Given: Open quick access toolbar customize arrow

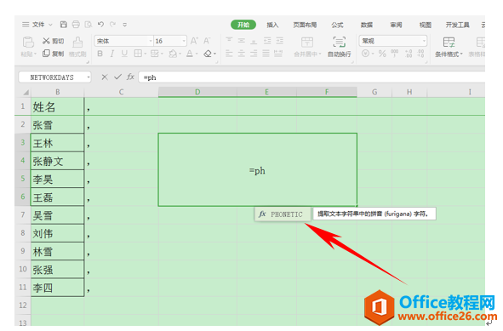Looking at the screenshot, I should click(125, 25).
